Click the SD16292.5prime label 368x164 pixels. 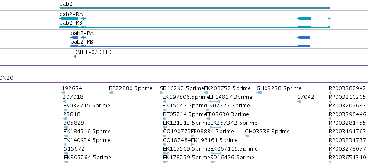point(182,88)
